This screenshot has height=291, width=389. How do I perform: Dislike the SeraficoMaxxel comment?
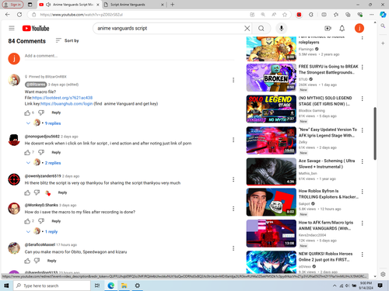click(x=37, y=261)
